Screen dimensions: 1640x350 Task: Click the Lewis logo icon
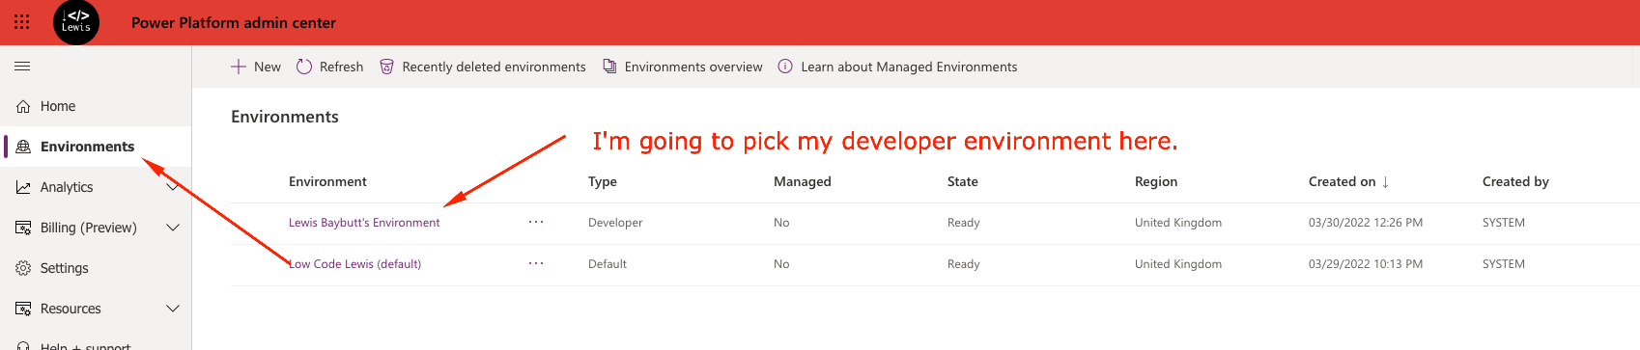tap(76, 22)
